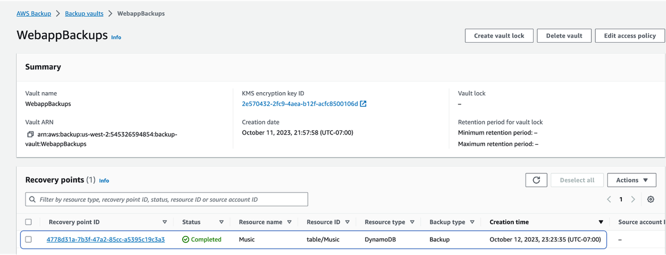Open table preferences gear icon
The image size is (666, 255).
coord(650,199)
